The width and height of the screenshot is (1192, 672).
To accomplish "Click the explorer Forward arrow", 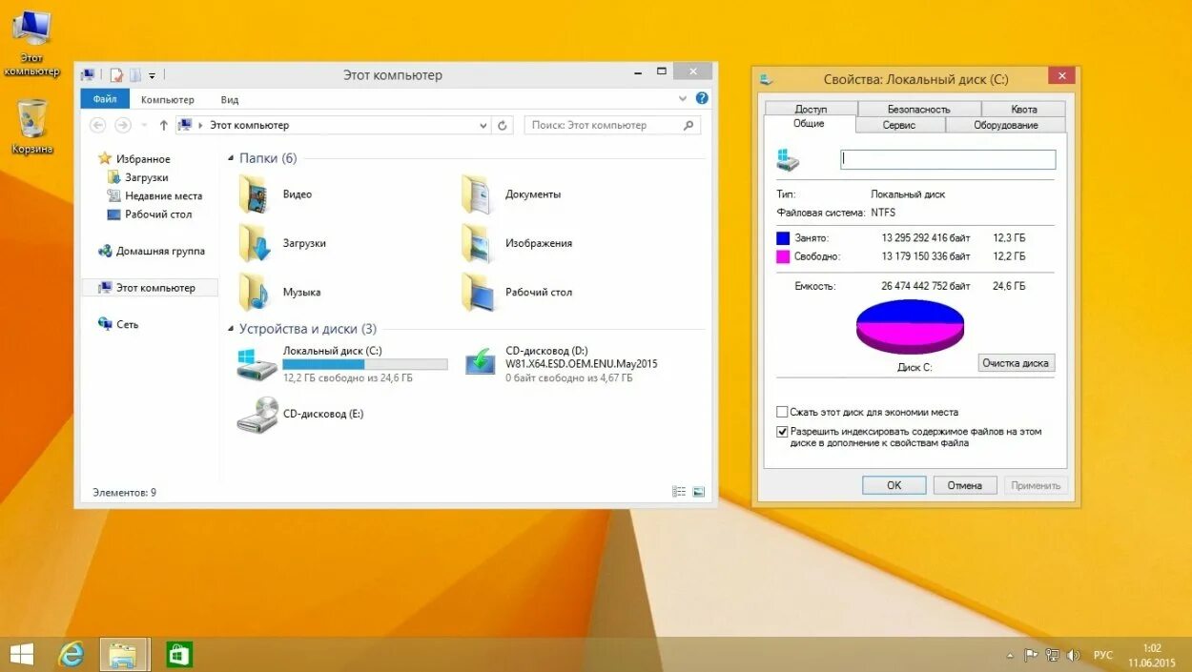I will (122, 125).
